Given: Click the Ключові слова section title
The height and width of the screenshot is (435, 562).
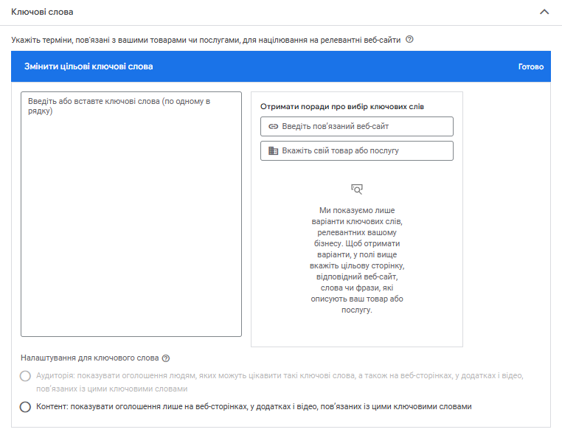Looking at the screenshot, I should click(42, 13).
